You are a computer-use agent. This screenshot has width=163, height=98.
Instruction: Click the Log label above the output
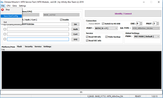[3, 49]
